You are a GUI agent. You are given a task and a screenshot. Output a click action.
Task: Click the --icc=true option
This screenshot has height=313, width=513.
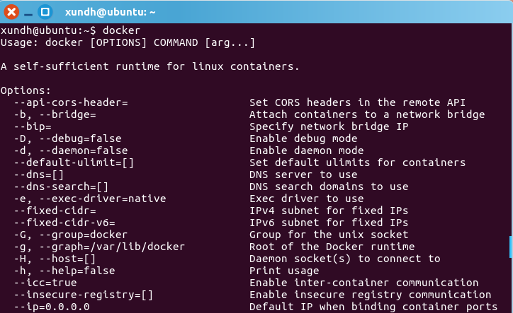(x=45, y=283)
